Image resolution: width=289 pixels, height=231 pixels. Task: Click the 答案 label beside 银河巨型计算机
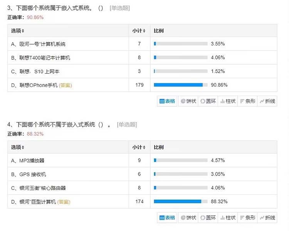point(64,201)
